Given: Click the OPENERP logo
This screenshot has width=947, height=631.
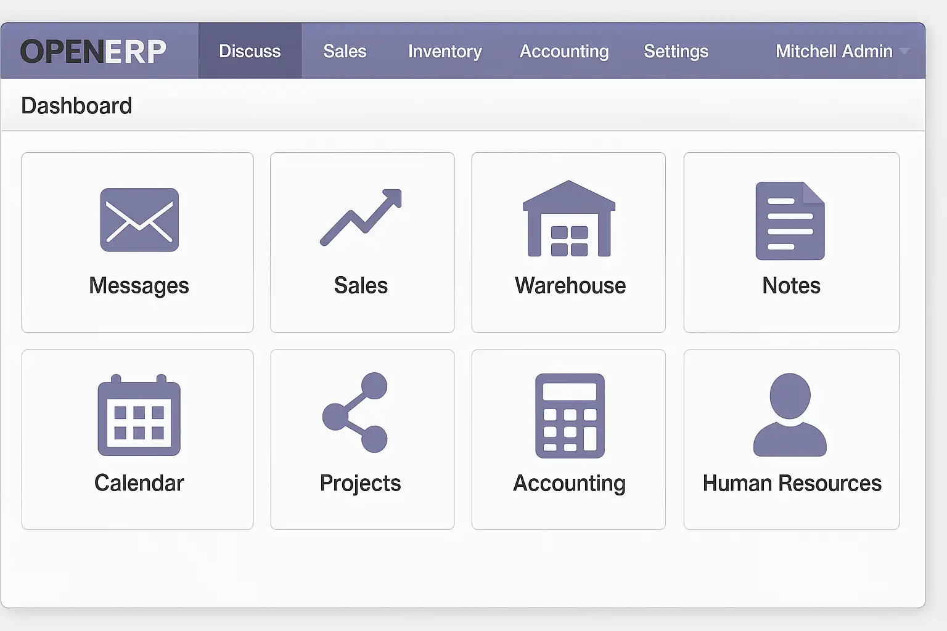Looking at the screenshot, I should pos(94,52).
